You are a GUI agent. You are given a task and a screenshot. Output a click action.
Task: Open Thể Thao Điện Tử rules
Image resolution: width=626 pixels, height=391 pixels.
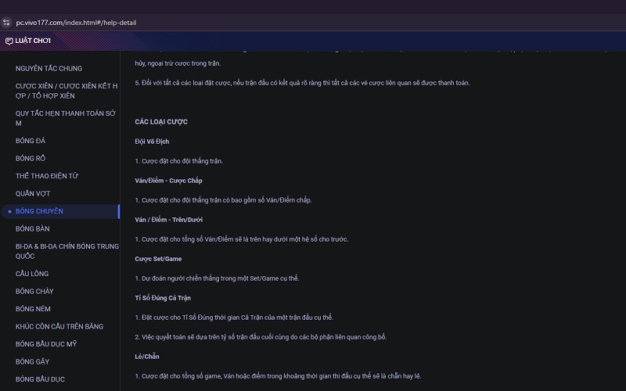[x=47, y=176]
